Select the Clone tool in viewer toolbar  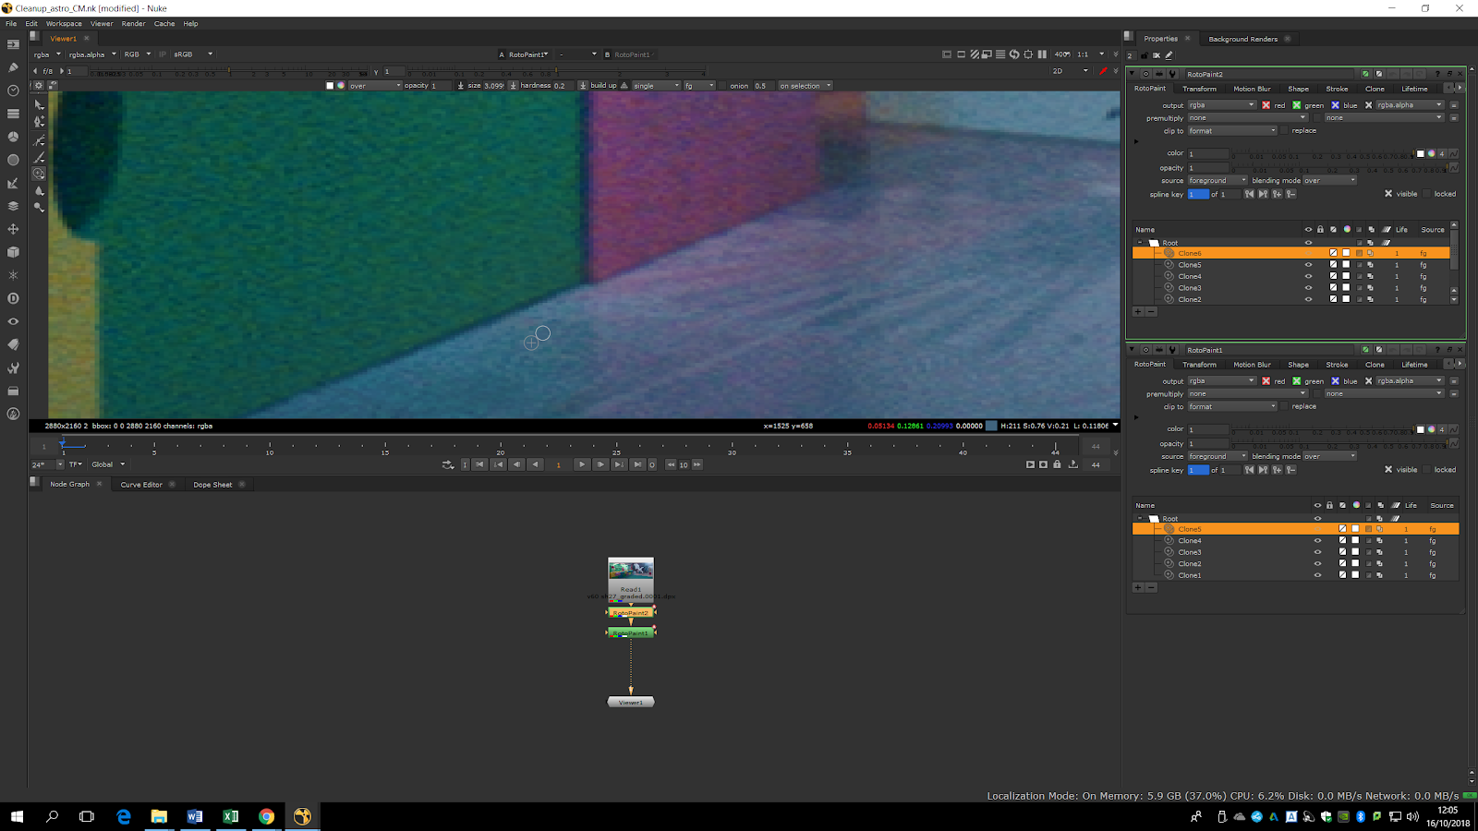point(39,174)
